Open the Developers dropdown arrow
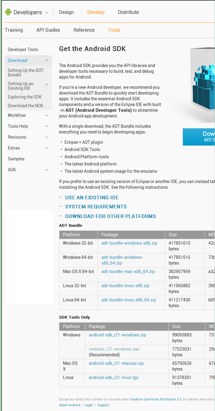The width and height of the screenshot is (215, 411). coord(47,13)
